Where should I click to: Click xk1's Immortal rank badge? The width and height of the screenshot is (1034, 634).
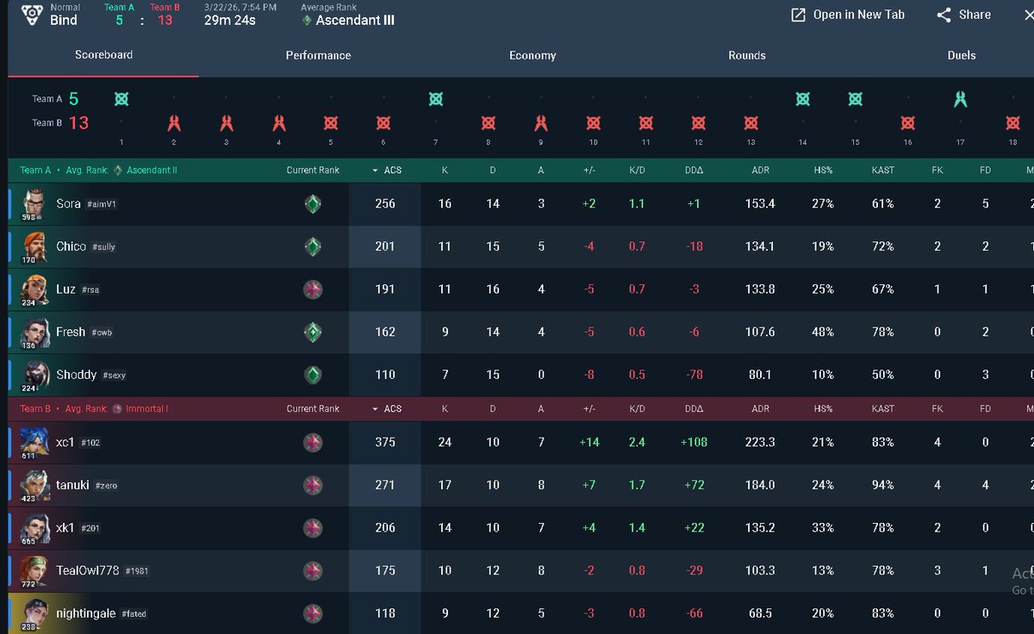(x=313, y=528)
